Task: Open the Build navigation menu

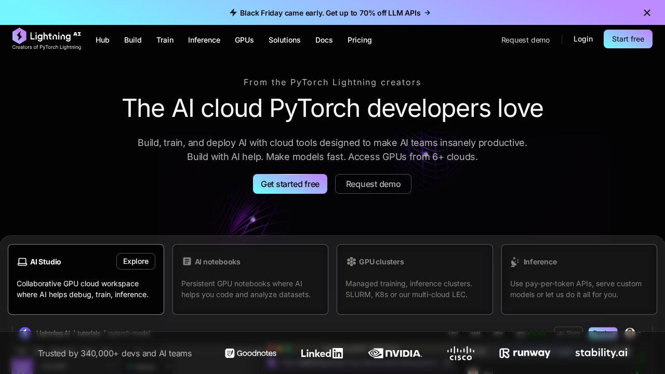Action: pos(132,40)
